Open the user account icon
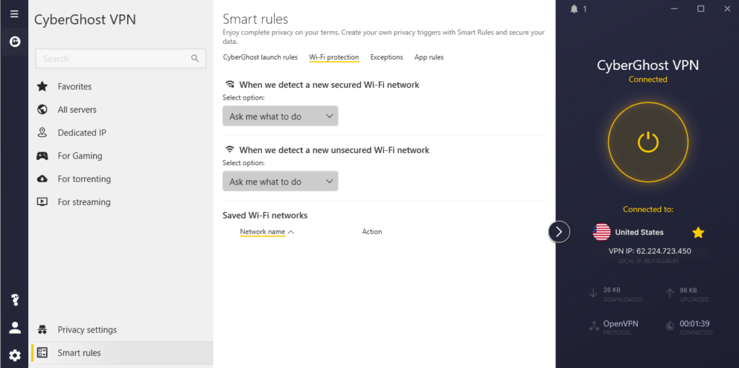The height and width of the screenshot is (368, 739). [x=15, y=328]
